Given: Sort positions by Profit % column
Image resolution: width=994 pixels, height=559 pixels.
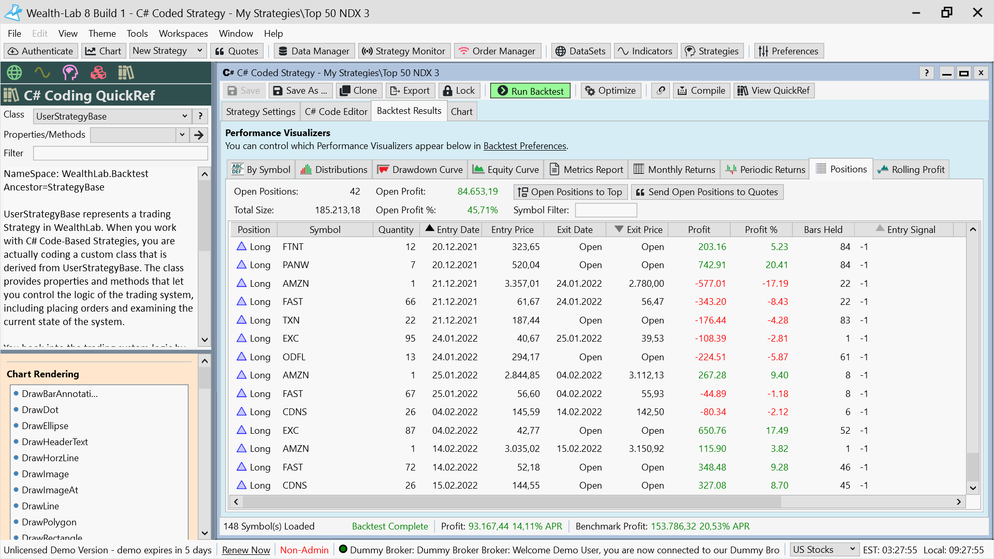Looking at the screenshot, I should point(761,229).
